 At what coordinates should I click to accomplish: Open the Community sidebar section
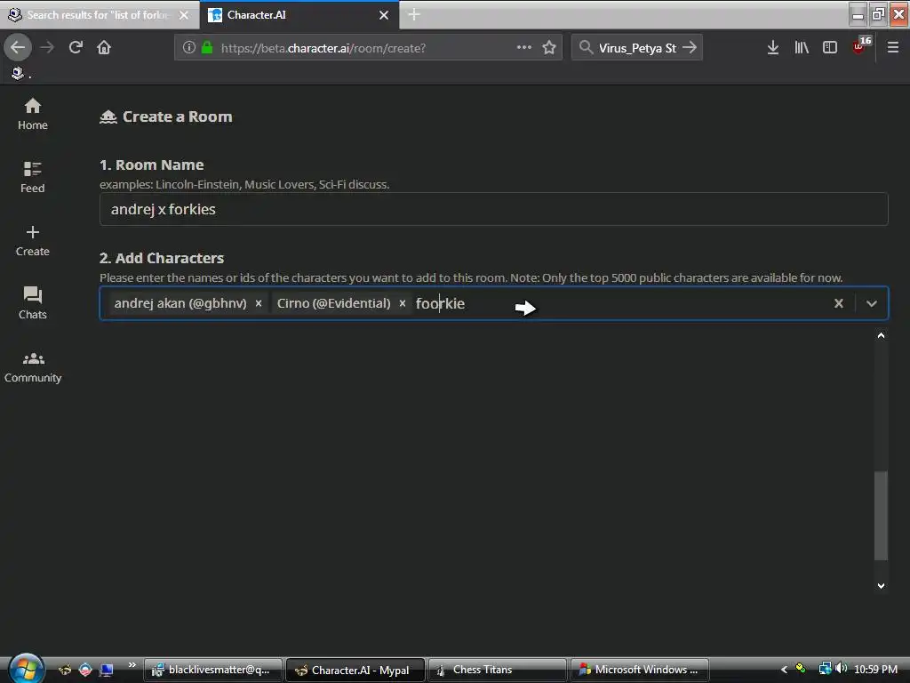pos(33,367)
